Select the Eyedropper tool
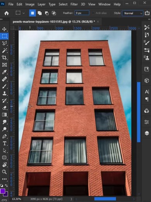151x202 pixels. point(4,72)
